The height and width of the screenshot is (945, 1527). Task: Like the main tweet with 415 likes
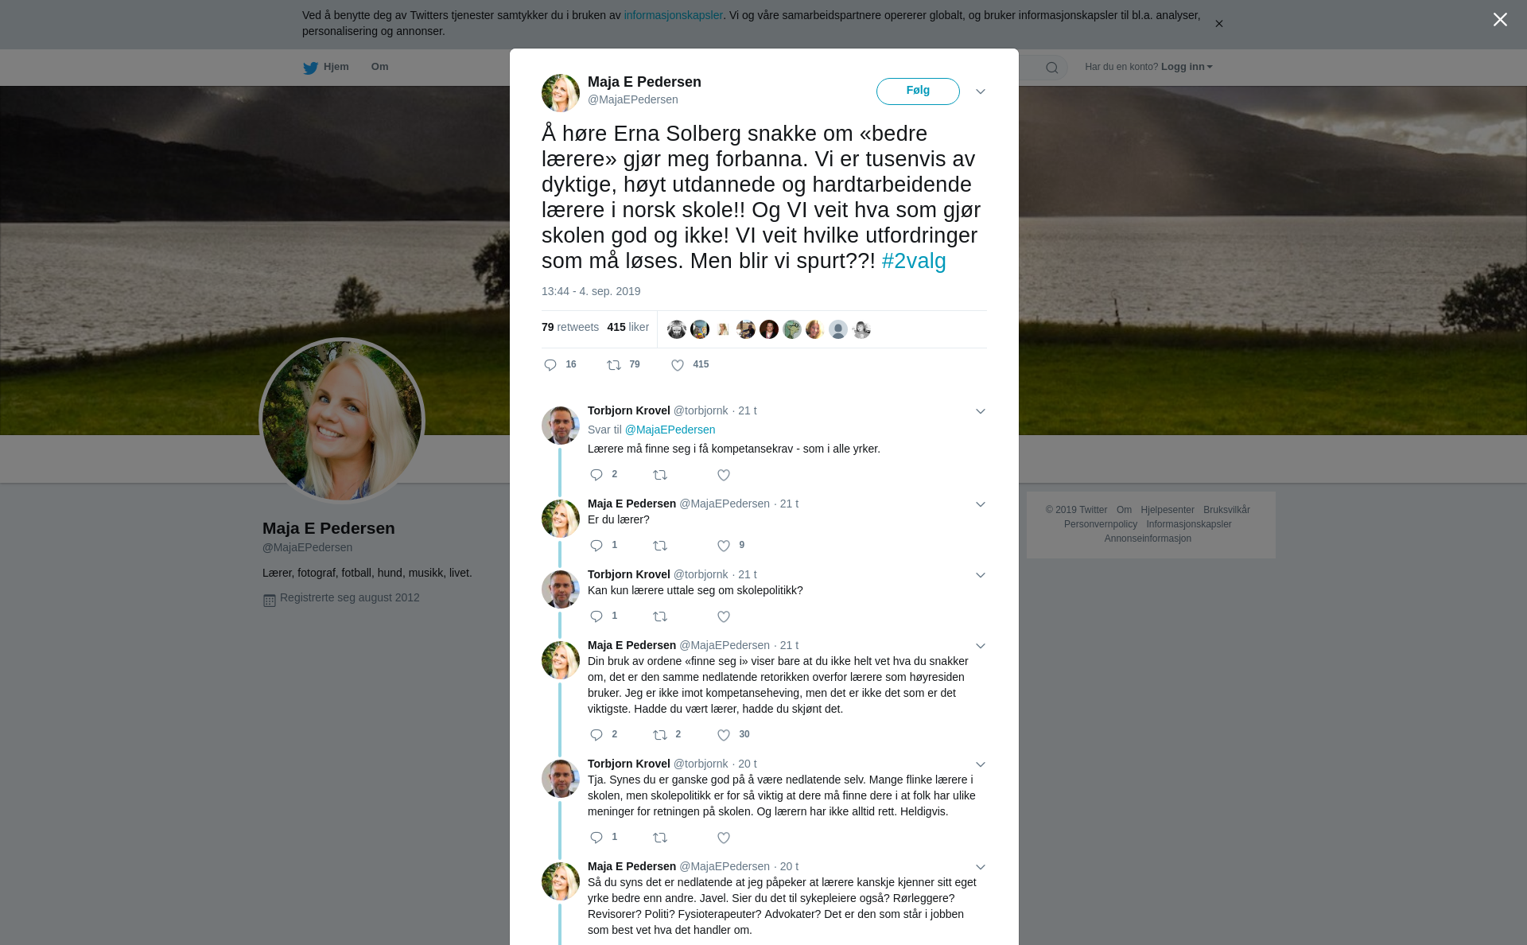pyautogui.click(x=678, y=365)
